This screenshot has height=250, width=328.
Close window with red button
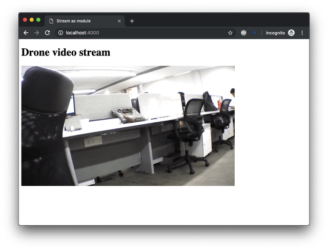point(25,20)
